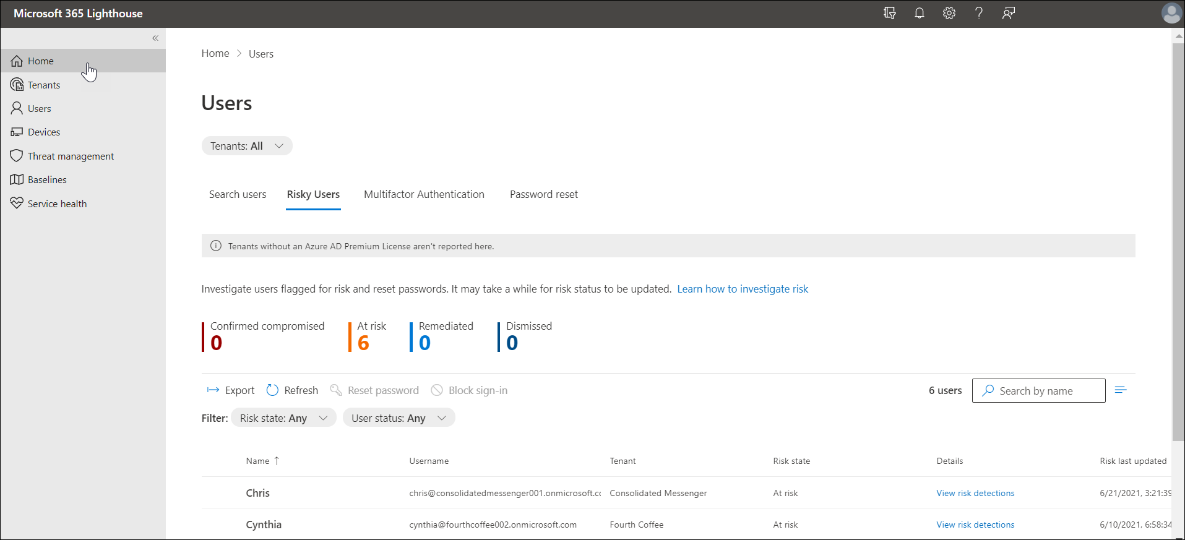The height and width of the screenshot is (540, 1185).
Task: Switch to the Search users tab
Action: [x=238, y=194]
